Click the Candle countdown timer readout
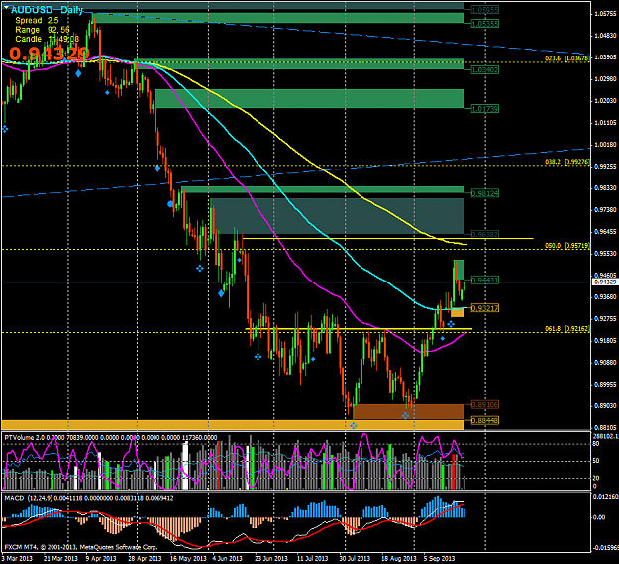This screenshot has width=619, height=564. click(x=47, y=39)
